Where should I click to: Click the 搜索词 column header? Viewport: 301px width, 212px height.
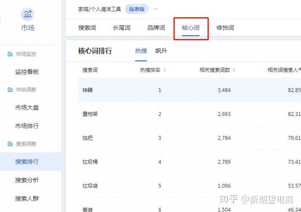[90, 70]
